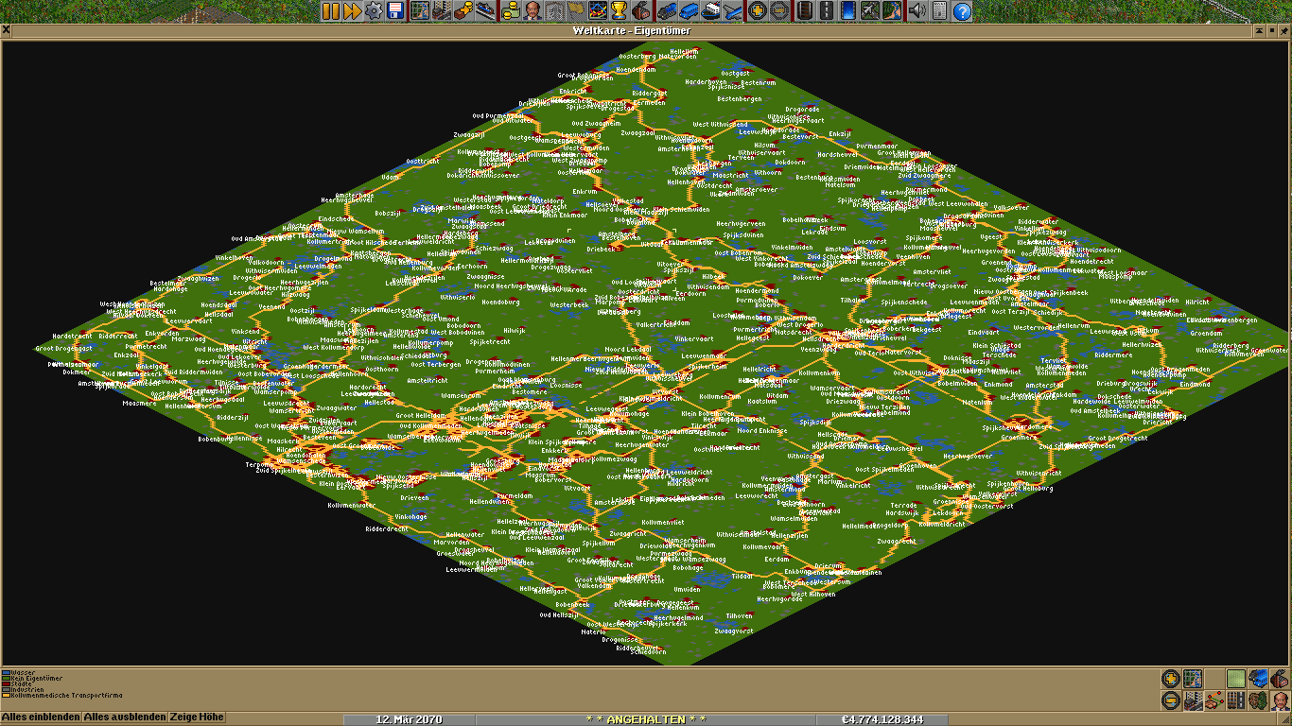Toggle the Wasser legend entry
Image resolution: width=1292 pixels, height=726 pixels.
(21, 674)
